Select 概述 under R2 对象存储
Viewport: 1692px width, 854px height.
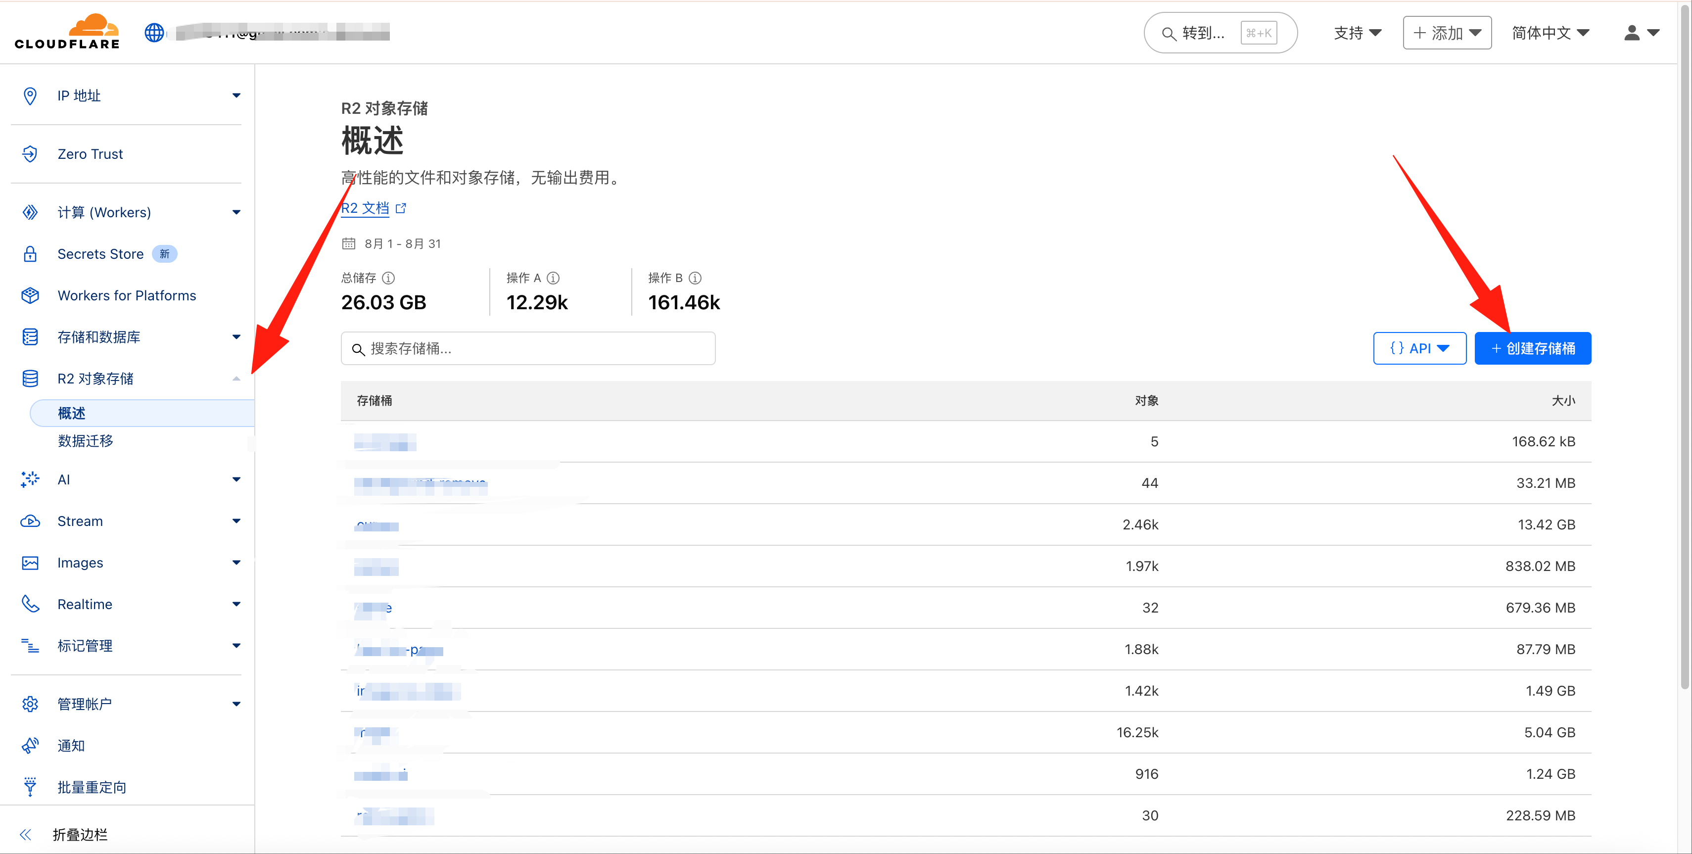point(72,413)
